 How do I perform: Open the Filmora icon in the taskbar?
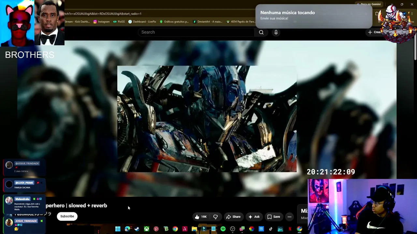click(x=204, y=229)
